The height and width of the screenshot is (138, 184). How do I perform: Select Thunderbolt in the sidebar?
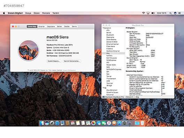(111, 79)
